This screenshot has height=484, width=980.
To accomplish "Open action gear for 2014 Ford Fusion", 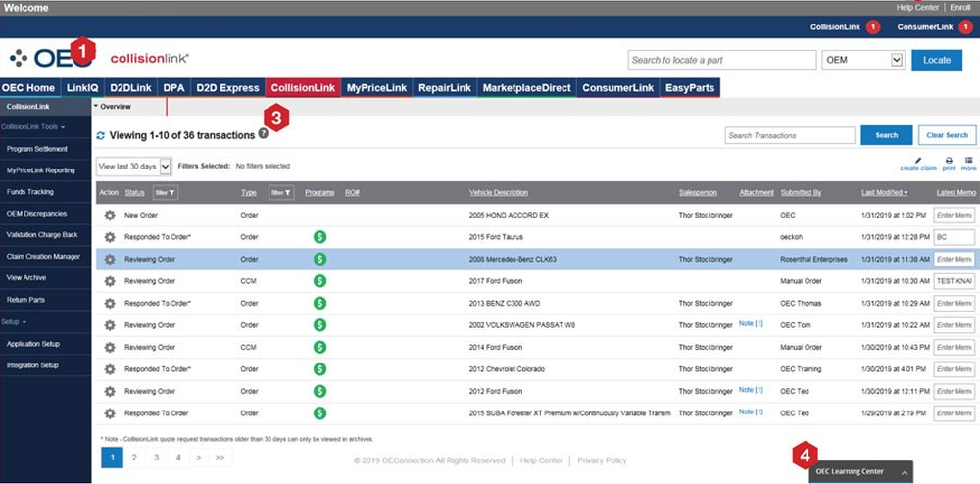I will point(110,347).
